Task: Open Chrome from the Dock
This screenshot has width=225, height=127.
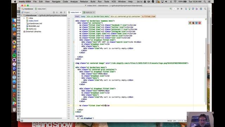Action: tap(14, 25)
